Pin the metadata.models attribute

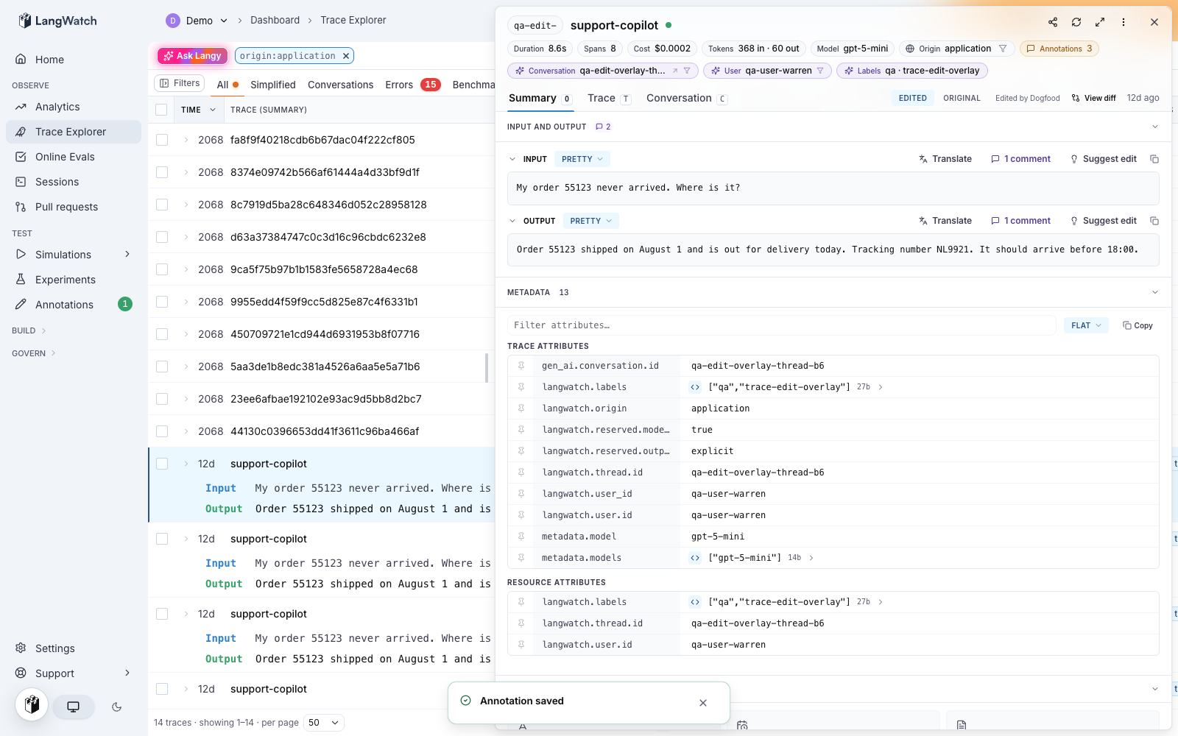pos(521,558)
